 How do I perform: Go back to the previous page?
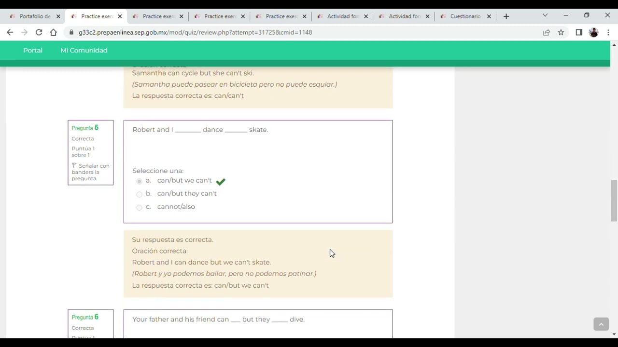pyautogui.click(x=10, y=32)
